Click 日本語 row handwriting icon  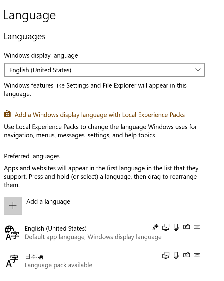[187, 255]
